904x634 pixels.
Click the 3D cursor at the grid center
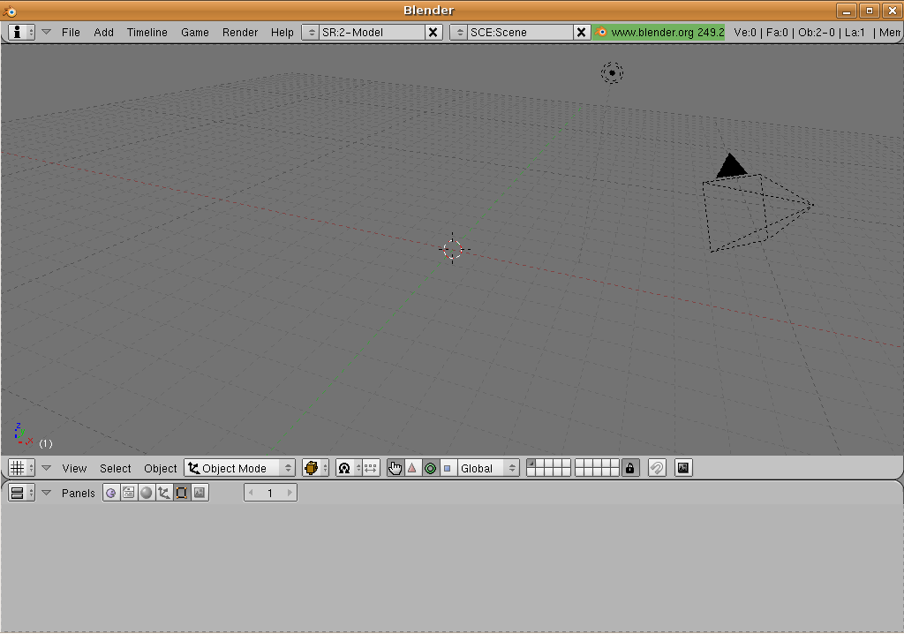(453, 249)
